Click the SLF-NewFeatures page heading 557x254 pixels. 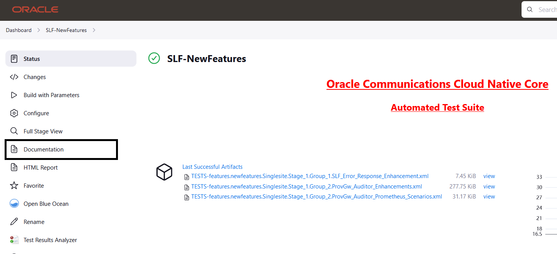(x=207, y=59)
